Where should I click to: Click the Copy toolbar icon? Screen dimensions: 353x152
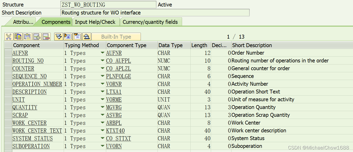[18, 37]
